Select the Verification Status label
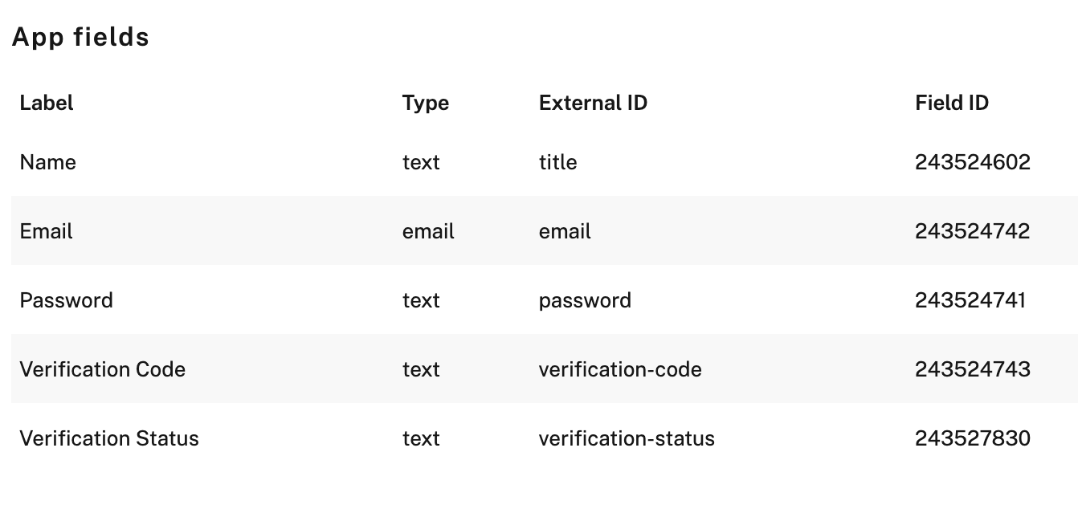 (x=109, y=438)
